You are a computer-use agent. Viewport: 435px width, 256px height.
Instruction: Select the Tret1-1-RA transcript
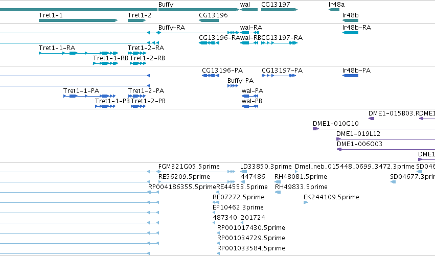(x=79, y=53)
